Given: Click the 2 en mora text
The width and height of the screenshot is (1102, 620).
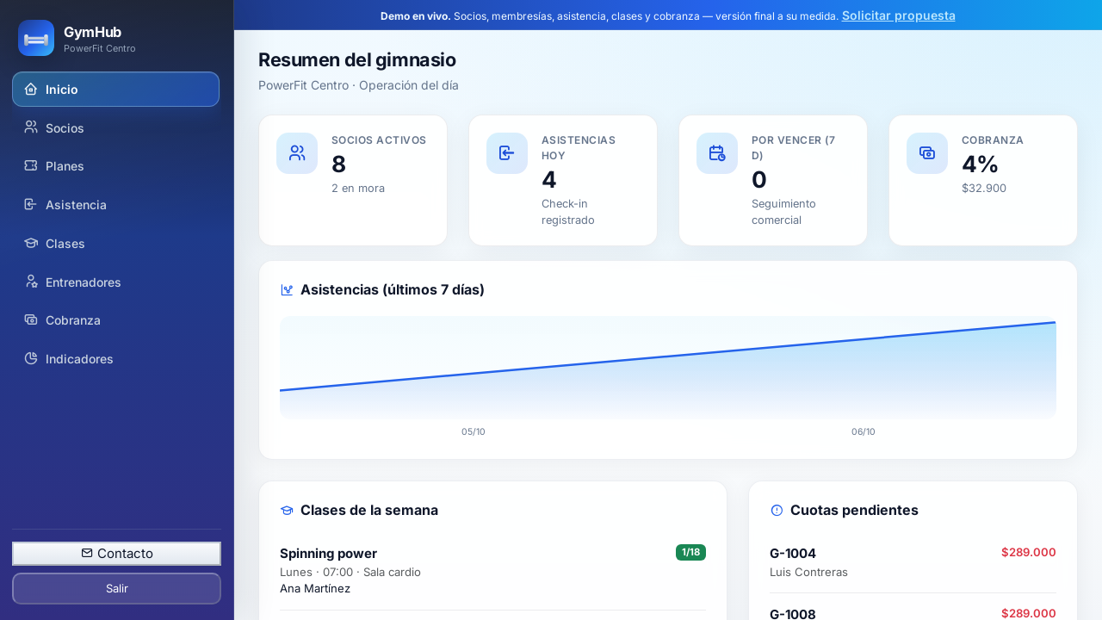Looking at the screenshot, I should click(358, 188).
